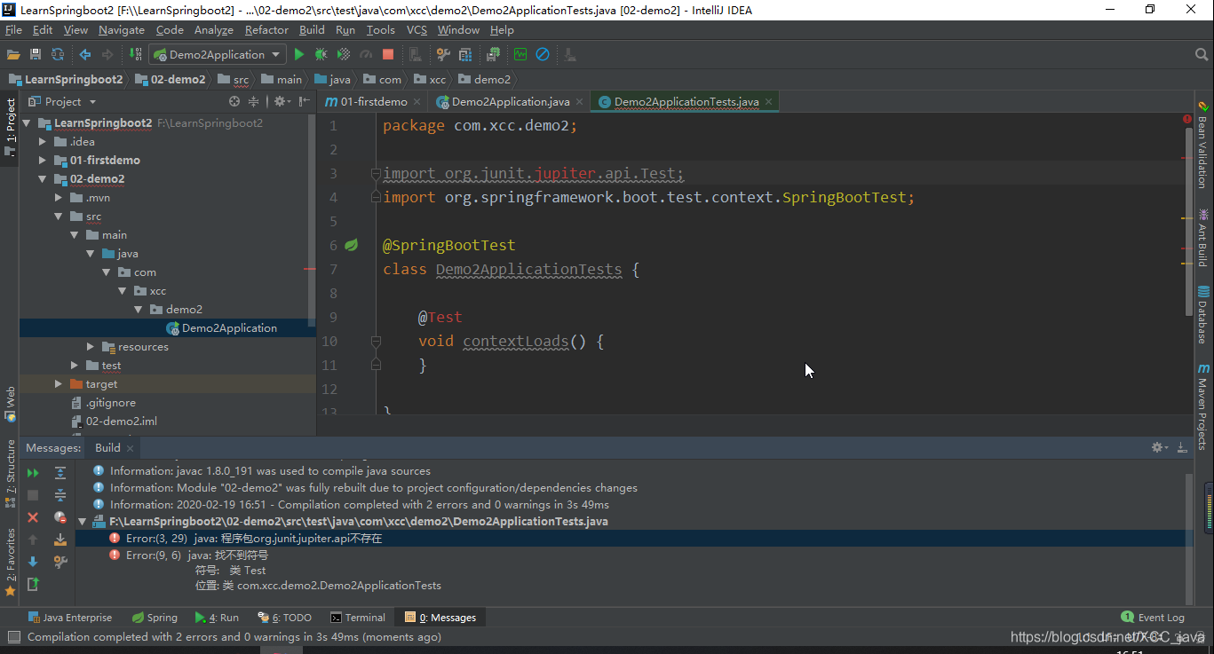Screen dimensions: 1214x654
Task: Open the Database side panel
Action: (1203, 315)
